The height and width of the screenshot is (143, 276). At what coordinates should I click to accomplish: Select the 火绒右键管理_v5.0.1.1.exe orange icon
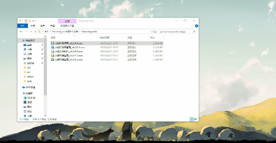(52, 56)
